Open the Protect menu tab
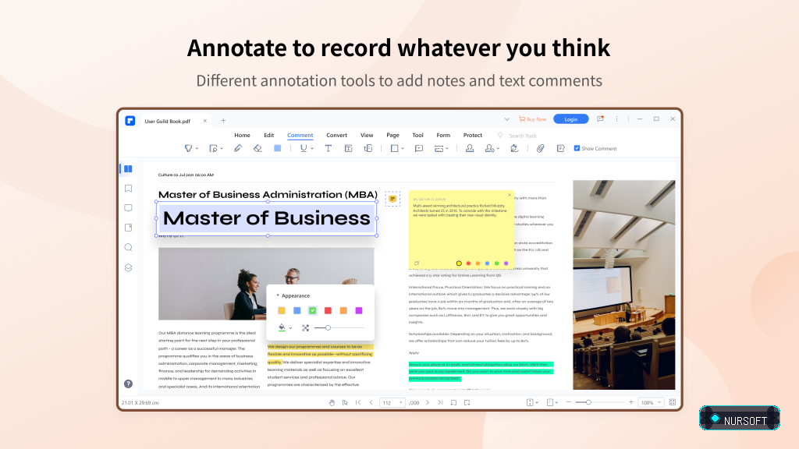 [x=473, y=135]
